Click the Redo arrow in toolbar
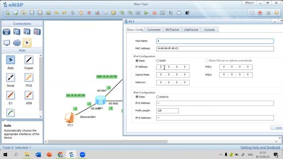The image size is (283, 159). tap(65, 13)
